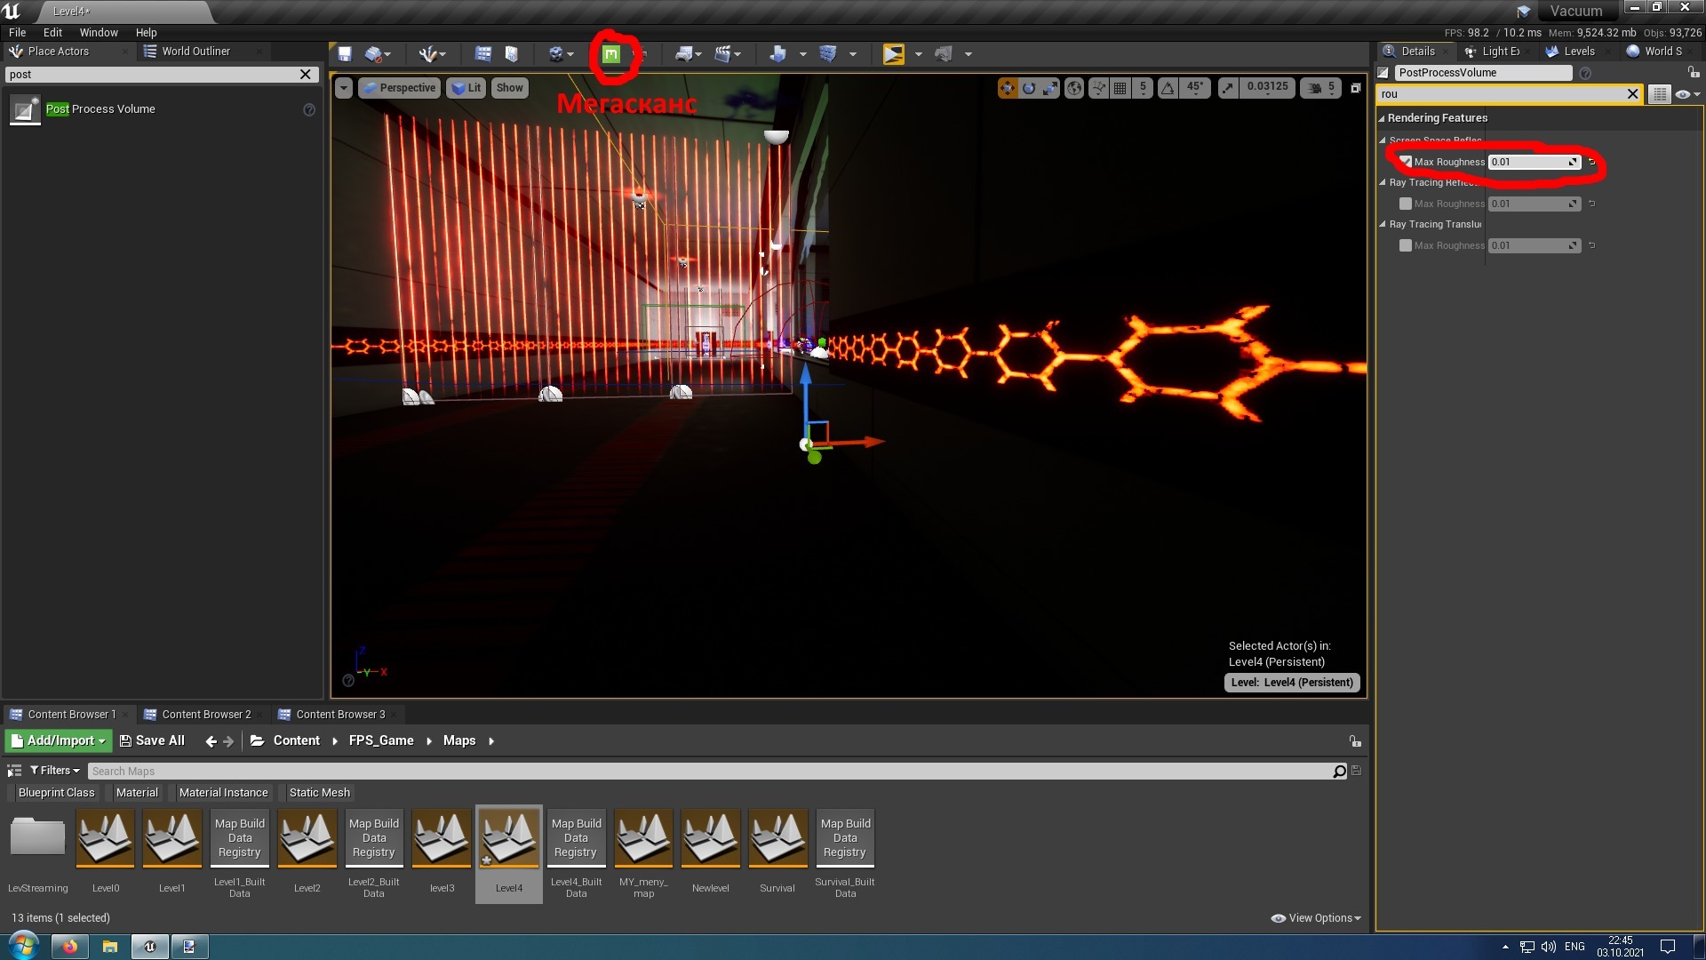The image size is (1706, 960).
Task: Open the Marketplace icon in the toolbar
Action: point(512,54)
